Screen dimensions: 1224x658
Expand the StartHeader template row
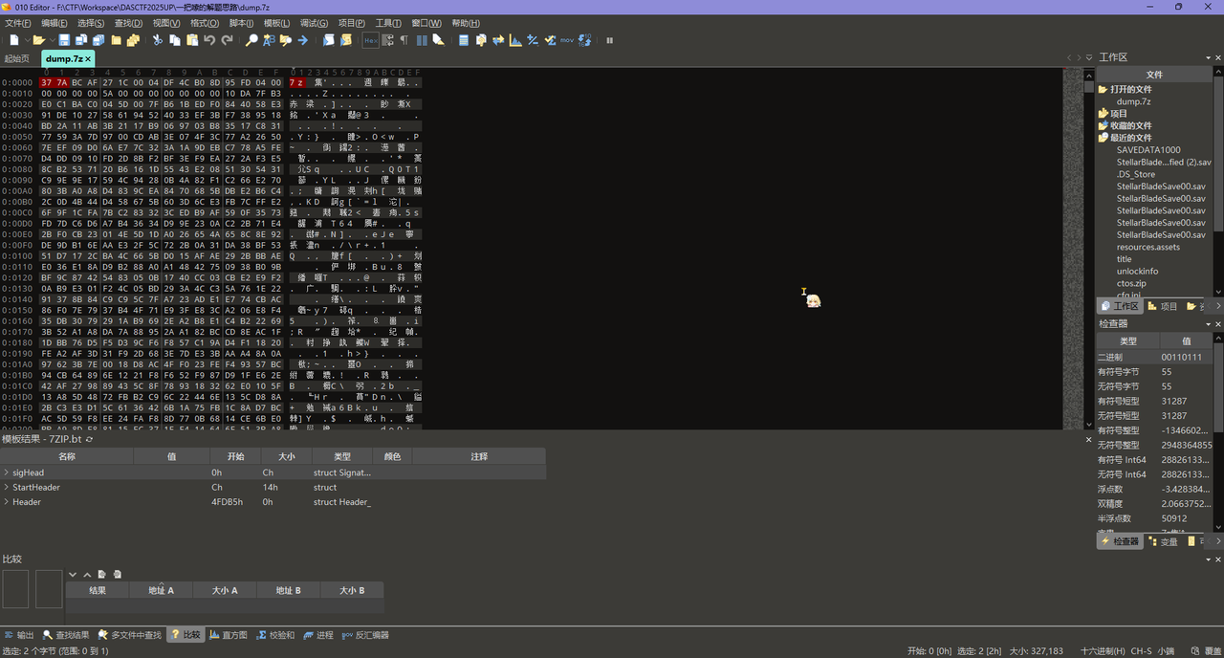7,487
